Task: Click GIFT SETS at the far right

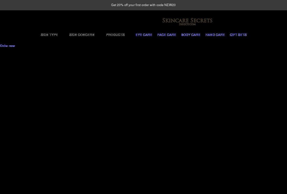Action: (238, 34)
